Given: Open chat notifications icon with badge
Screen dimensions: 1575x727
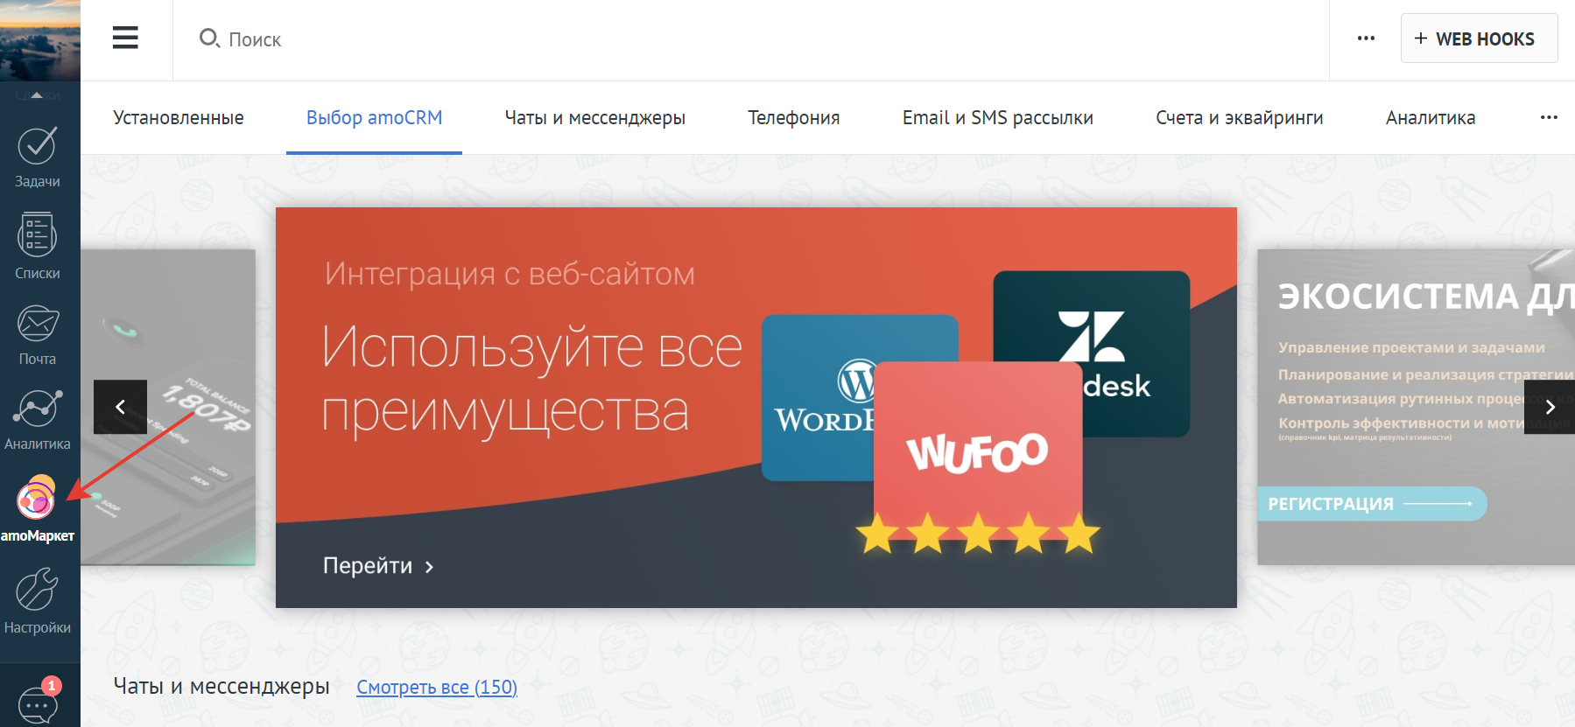Looking at the screenshot, I should point(38,702).
